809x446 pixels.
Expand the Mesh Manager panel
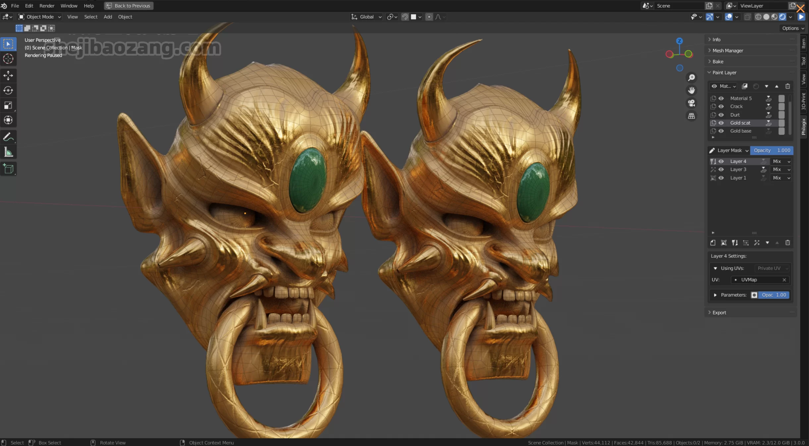(x=728, y=51)
